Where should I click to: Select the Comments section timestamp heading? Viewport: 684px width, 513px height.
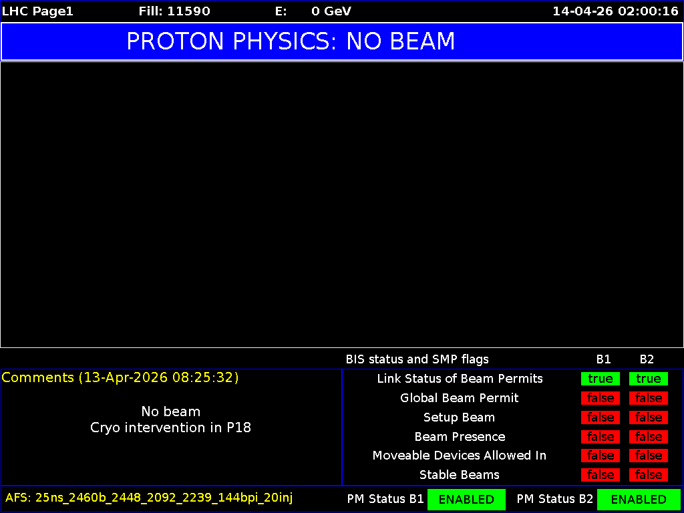pos(120,377)
